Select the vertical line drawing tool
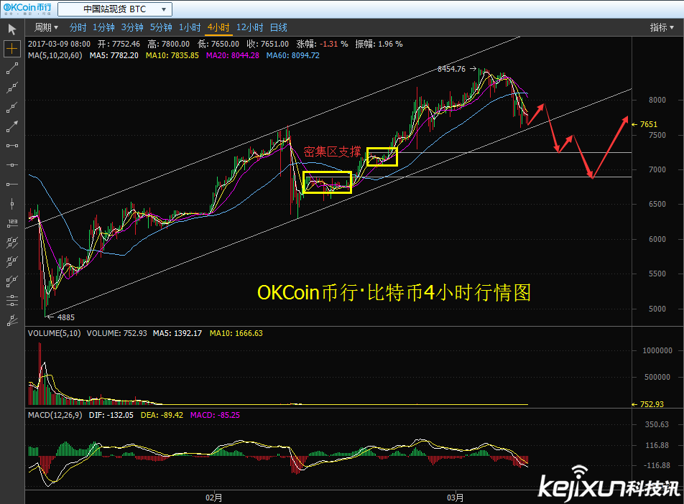 coord(11,204)
